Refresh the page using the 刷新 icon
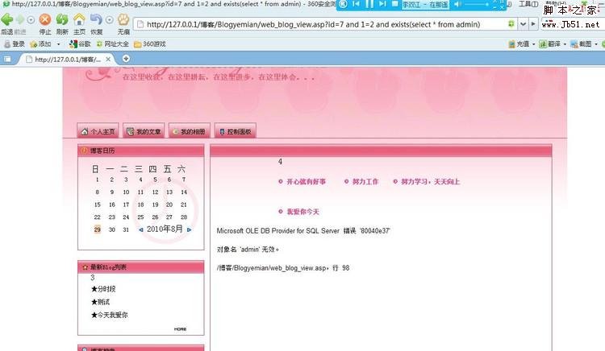This screenshot has width=605, height=351. 62,19
